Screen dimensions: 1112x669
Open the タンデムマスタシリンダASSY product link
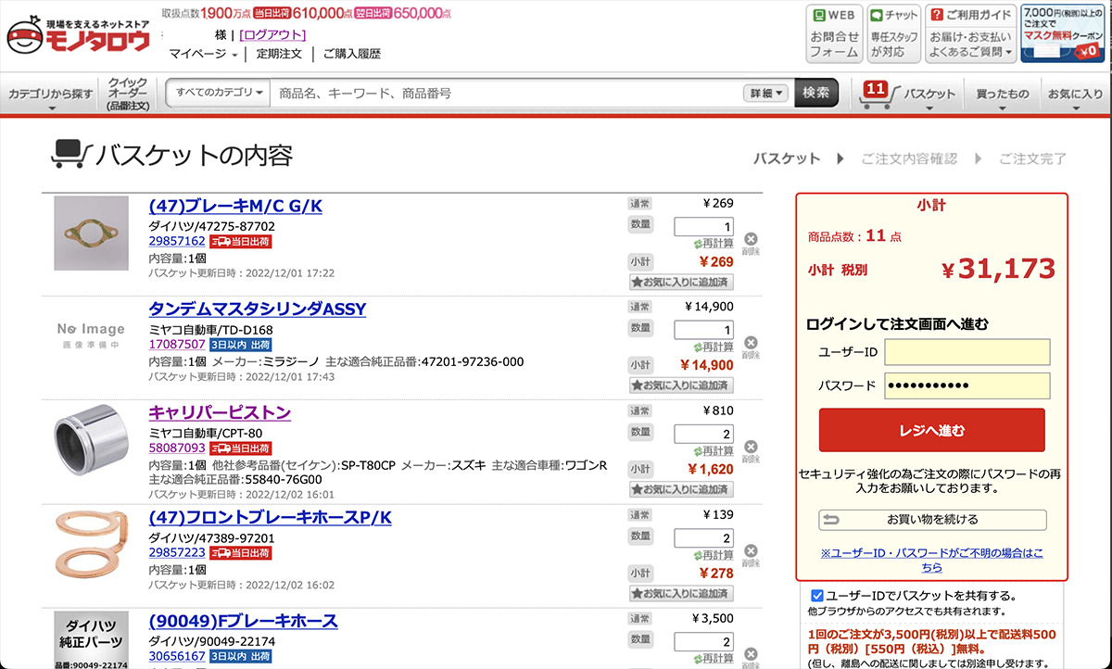tap(258, 309)
